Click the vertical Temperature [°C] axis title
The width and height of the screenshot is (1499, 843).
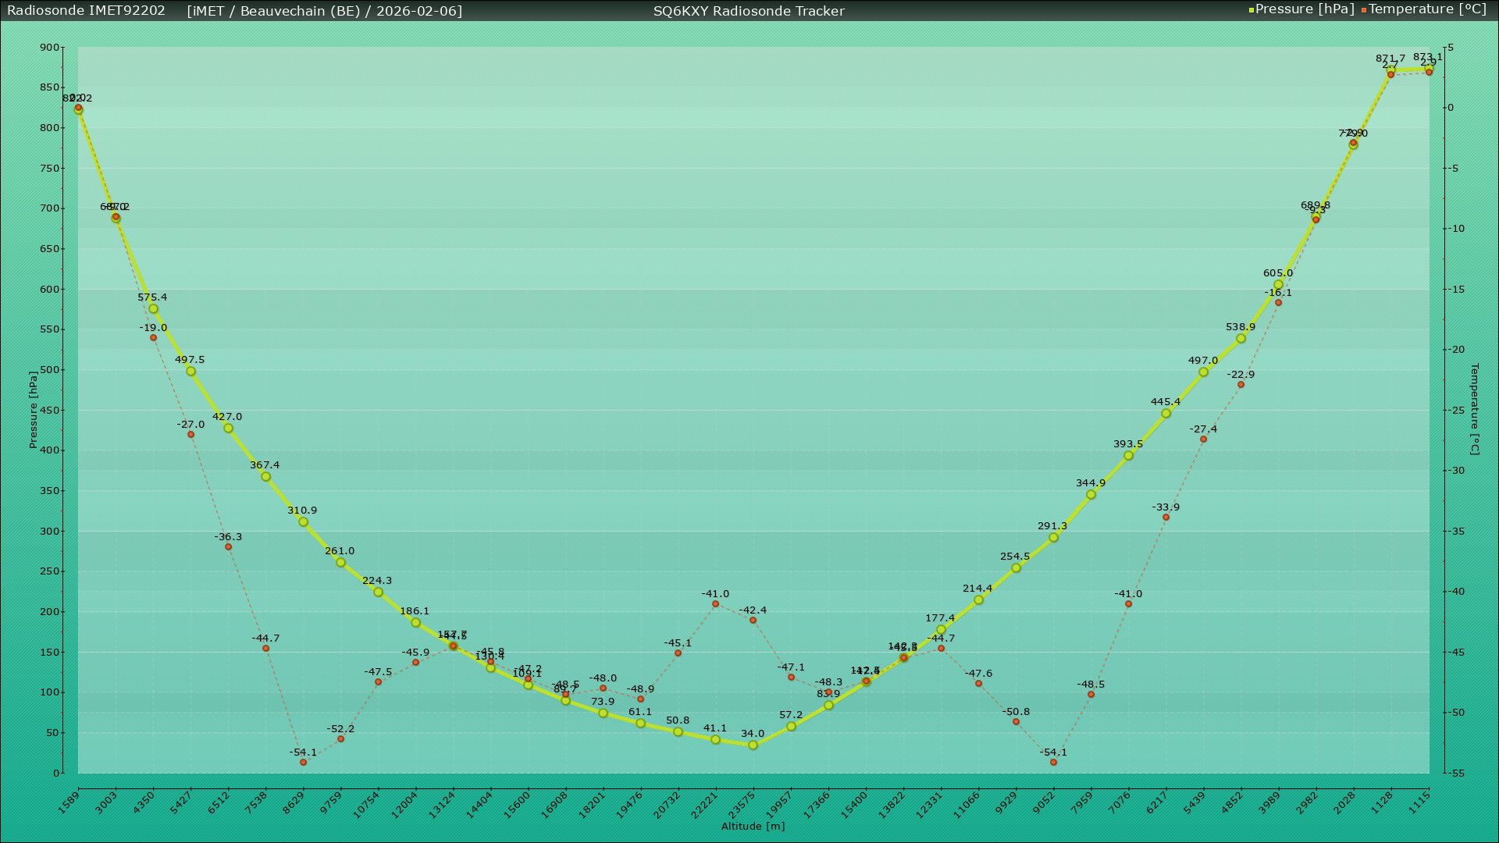[x=1474, y=409]
